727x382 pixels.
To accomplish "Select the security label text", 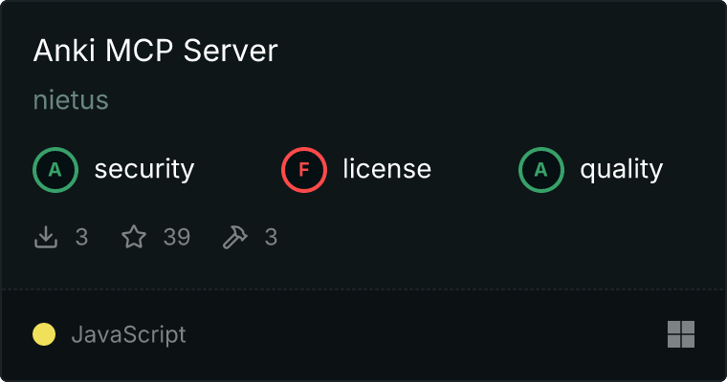I will click(x=143, y=170).
